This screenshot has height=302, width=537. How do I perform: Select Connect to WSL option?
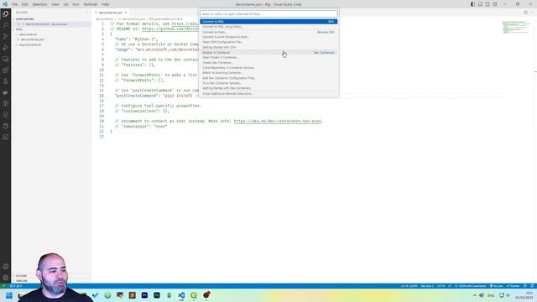tap(268, 22)
